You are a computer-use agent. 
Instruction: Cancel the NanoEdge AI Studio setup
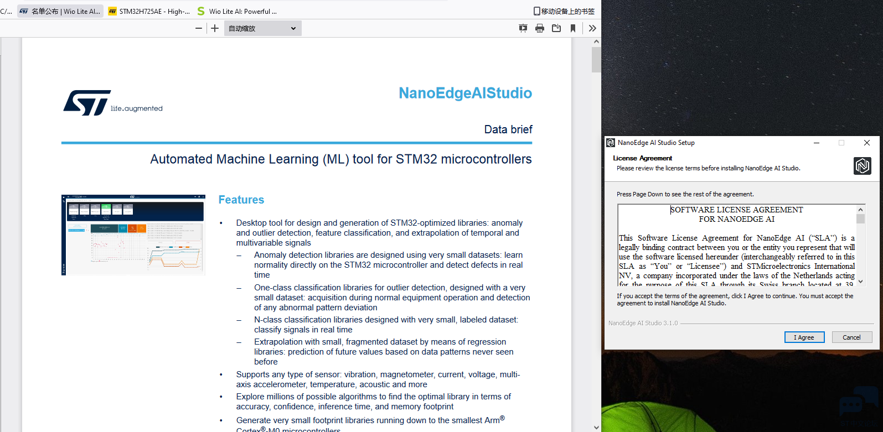(x=852, y=337)
